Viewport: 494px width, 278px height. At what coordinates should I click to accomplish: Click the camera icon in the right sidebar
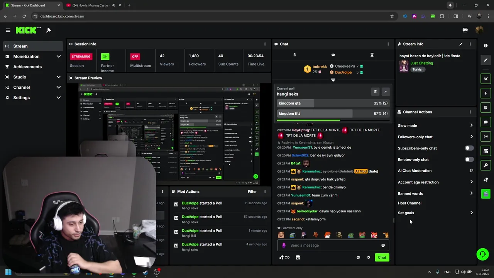click(486, 79)
